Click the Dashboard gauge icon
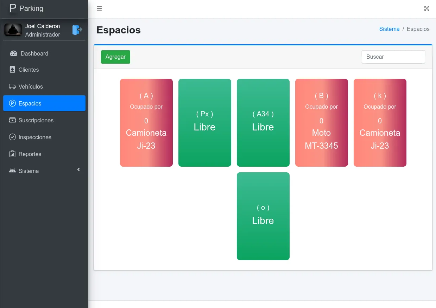The height and width of the screenshot is (308, 436). pyautogui.click(x=13, y=53)
